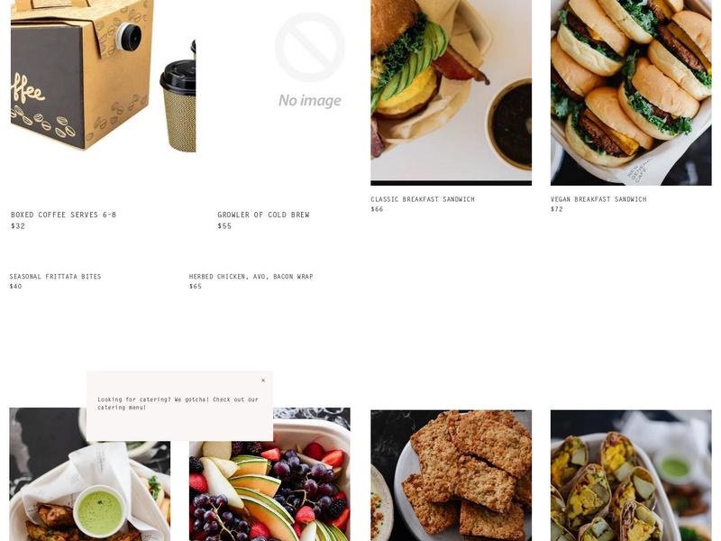The width and height of the screenshot is (721, 541).
Task: Click the $55 cold brew growler price
Action: click(224, 226)
